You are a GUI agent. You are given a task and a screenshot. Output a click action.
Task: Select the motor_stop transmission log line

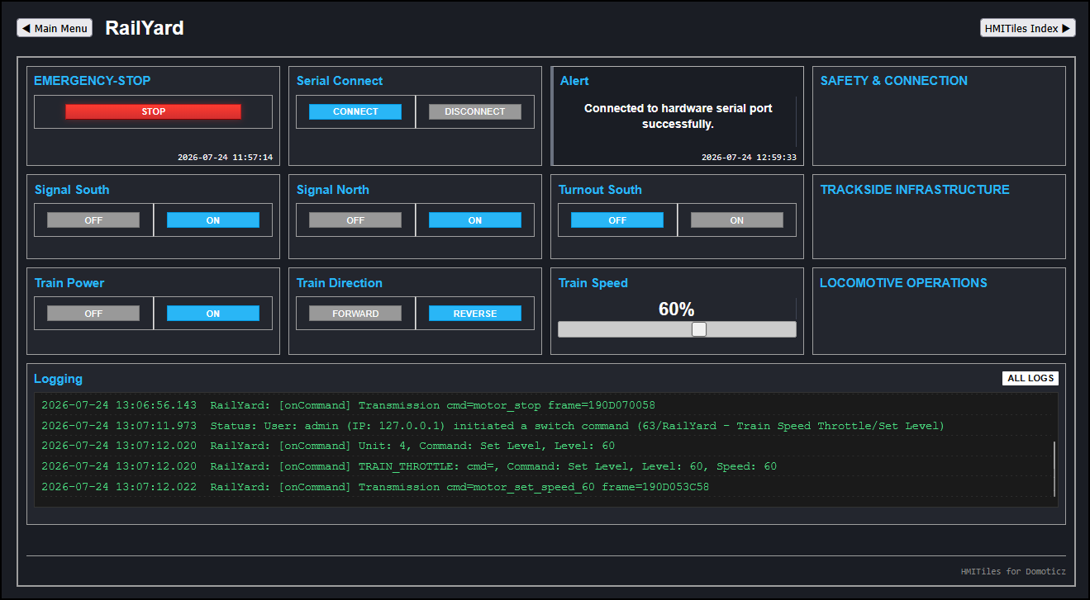click(348, 405)
